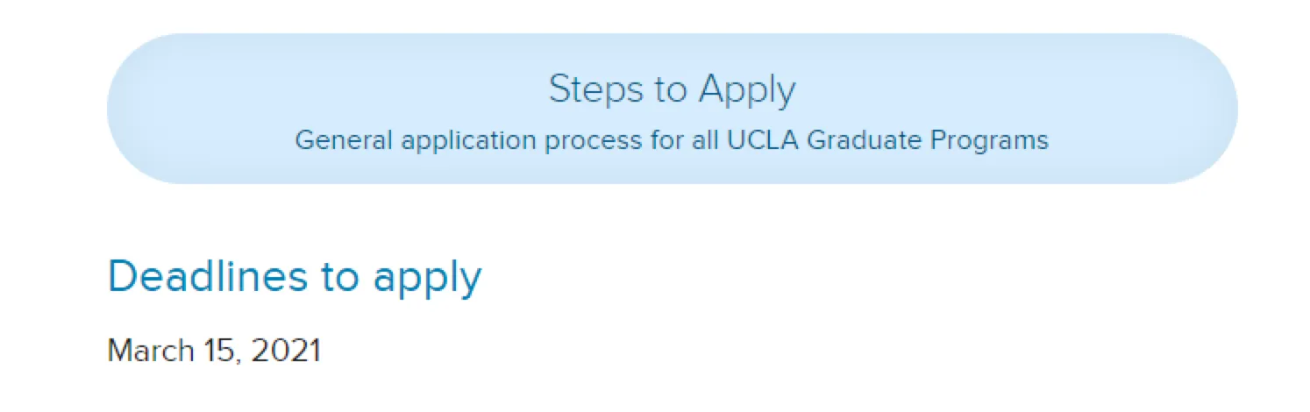1310x412 pixels.
Task: Open the "Steps to Apply" title text
Action: pyautogui.click(x=672, y=89)
